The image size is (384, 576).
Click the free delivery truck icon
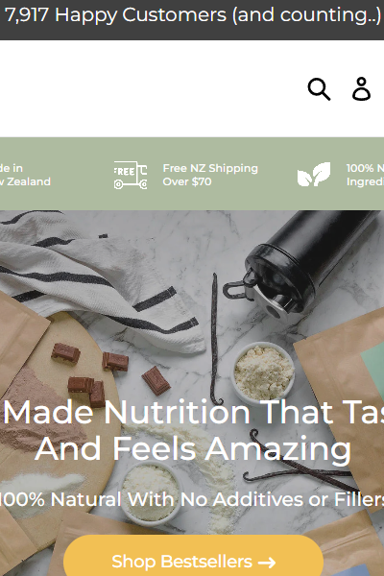click(x=131, y=176)
